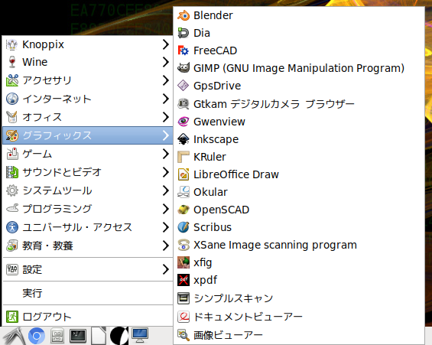Click the OpenSCAD icon

pos(184,210)
